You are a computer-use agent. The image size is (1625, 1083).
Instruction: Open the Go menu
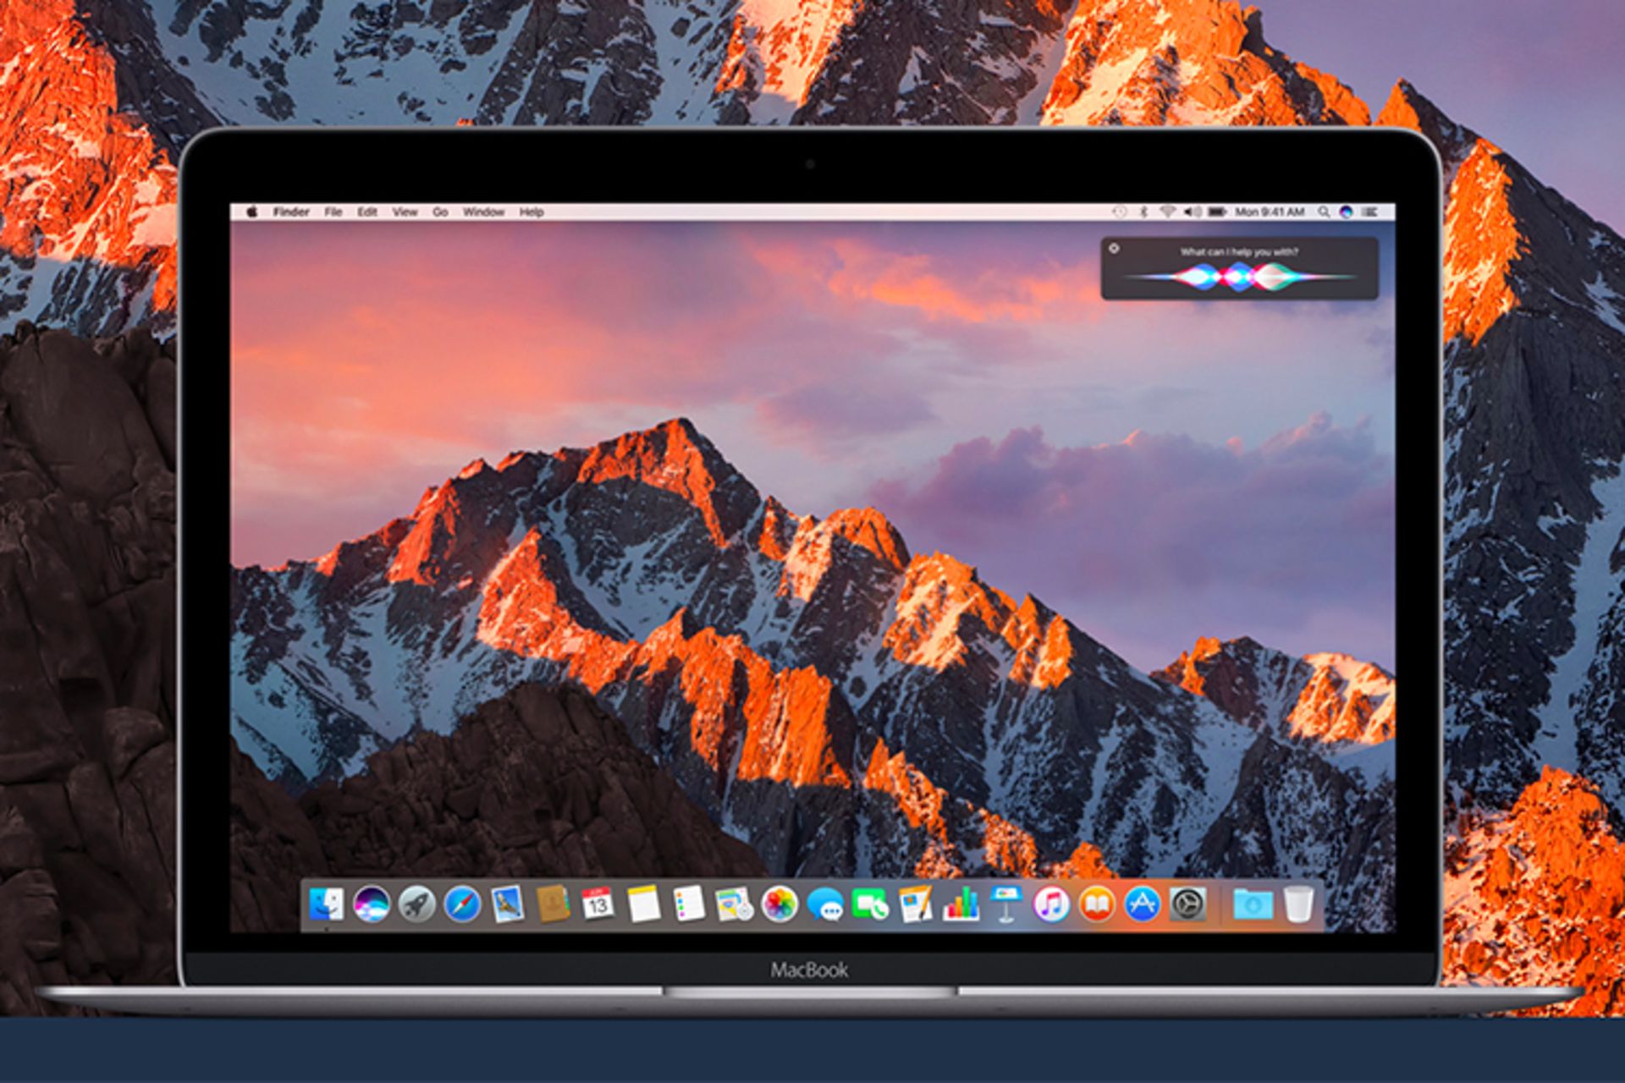[440, 212]
